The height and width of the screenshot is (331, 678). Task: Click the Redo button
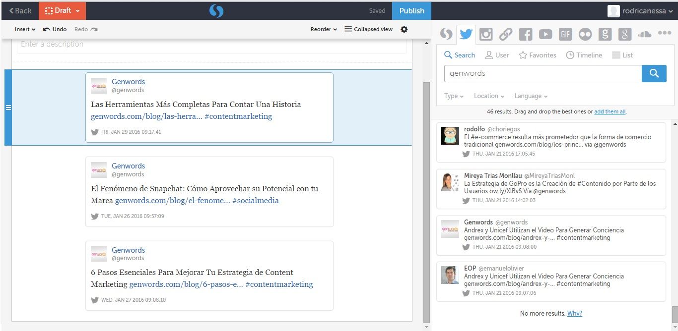click(86, 29)
